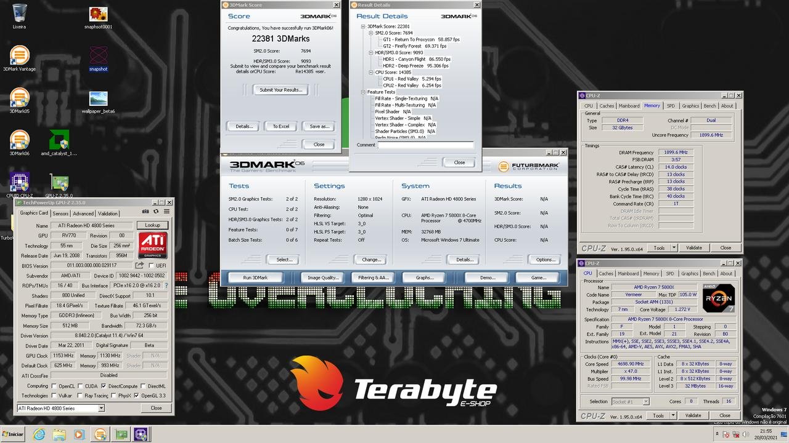Launch Internet Explorer from the taskbar
Viewport: 789px width, 443px height.
(39, 434)
